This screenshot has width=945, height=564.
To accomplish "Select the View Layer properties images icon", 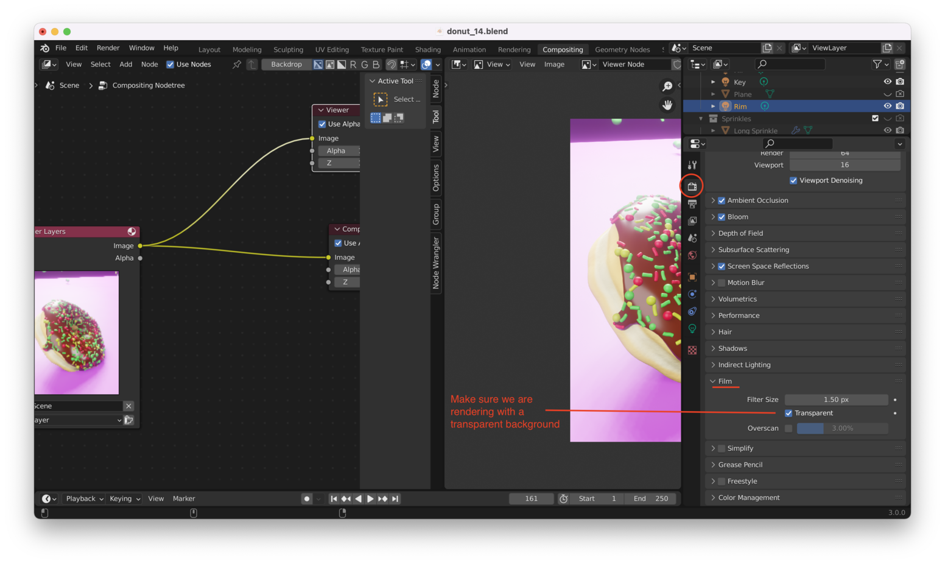I will point(692,220).
